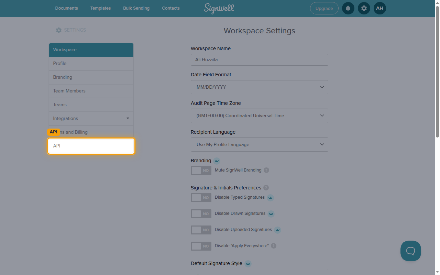Open the notifications bell icon
Viewport: 440px width, 275px height.
[x=348, y=8]
